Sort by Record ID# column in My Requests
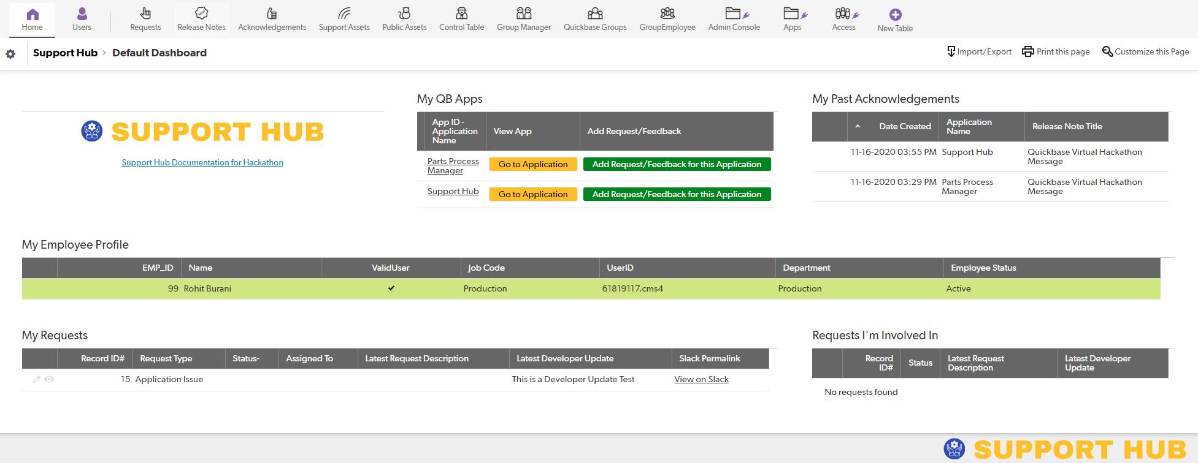Viewport: 1198px width, 463px height. coord(102,358)
